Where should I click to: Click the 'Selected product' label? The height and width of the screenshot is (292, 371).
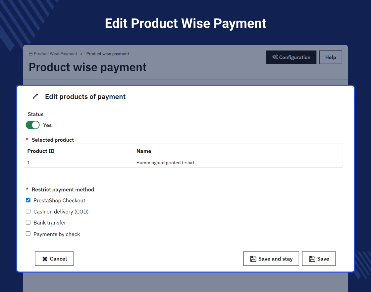click(x=53, y=140)
